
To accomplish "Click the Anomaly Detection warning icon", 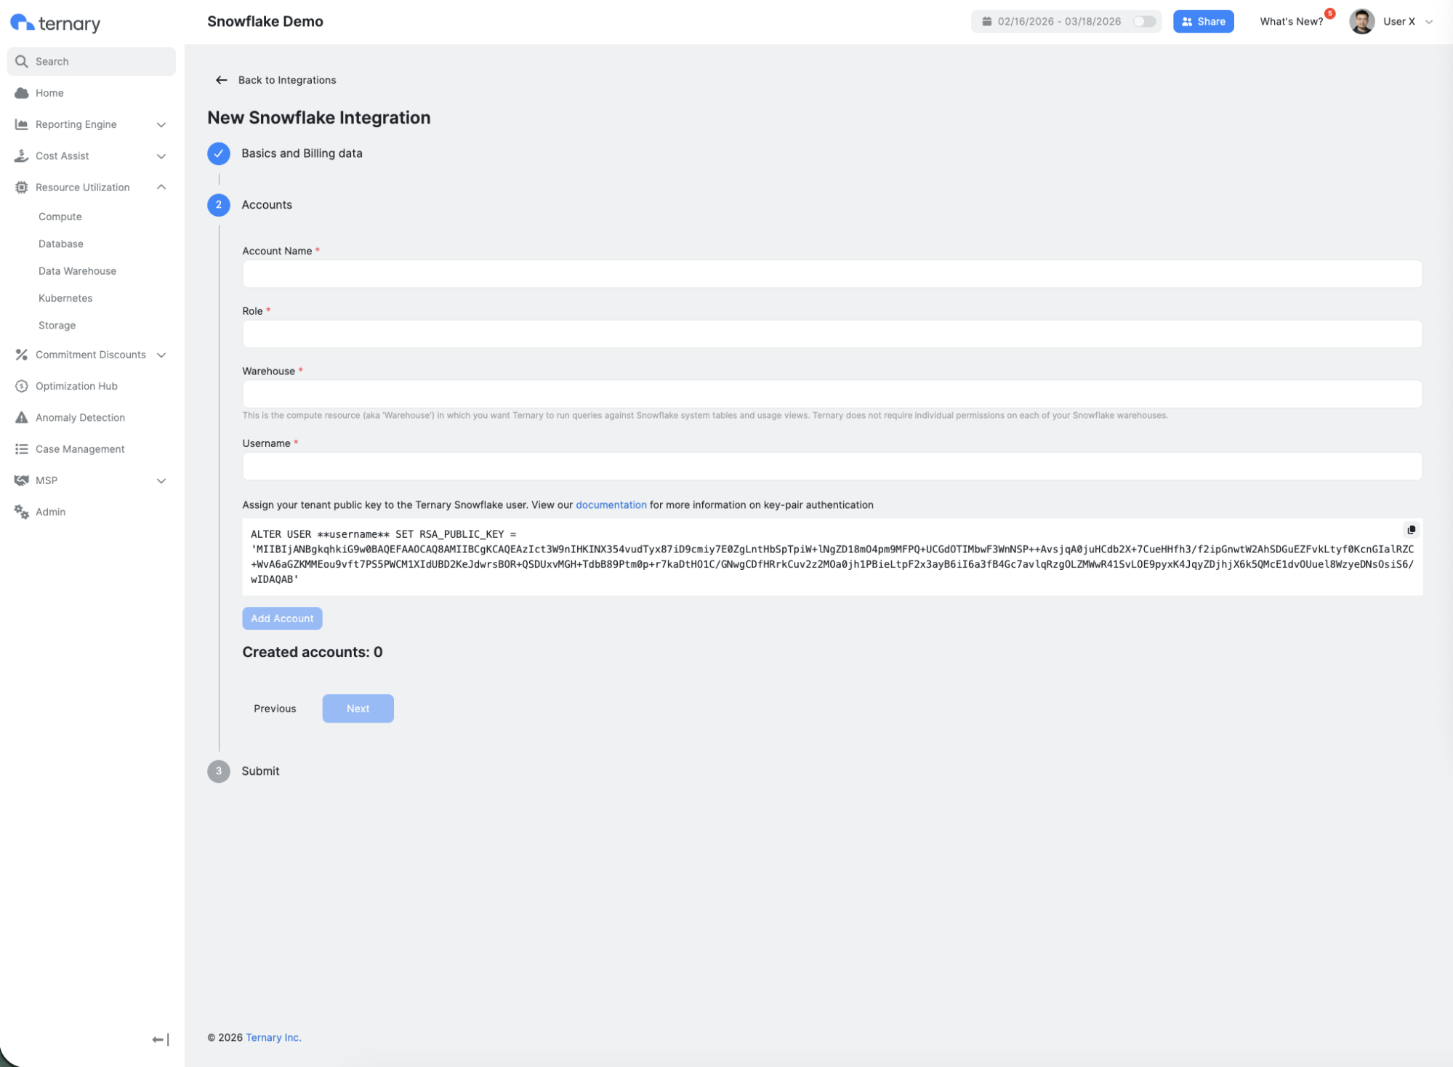I will click(x=22, y=417).
